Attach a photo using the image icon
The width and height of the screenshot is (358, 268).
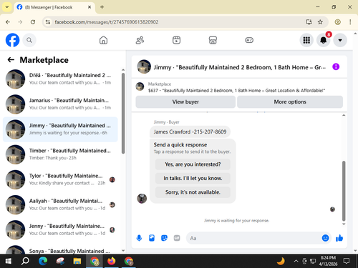tap(152, 238)
